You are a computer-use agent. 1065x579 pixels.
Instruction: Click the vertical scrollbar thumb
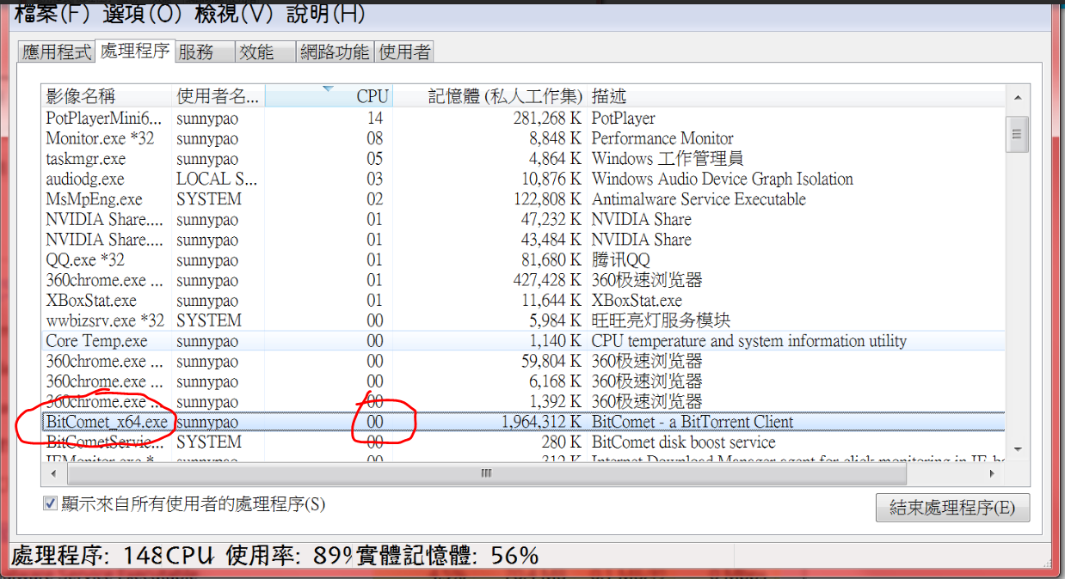tap(1018, 134)
